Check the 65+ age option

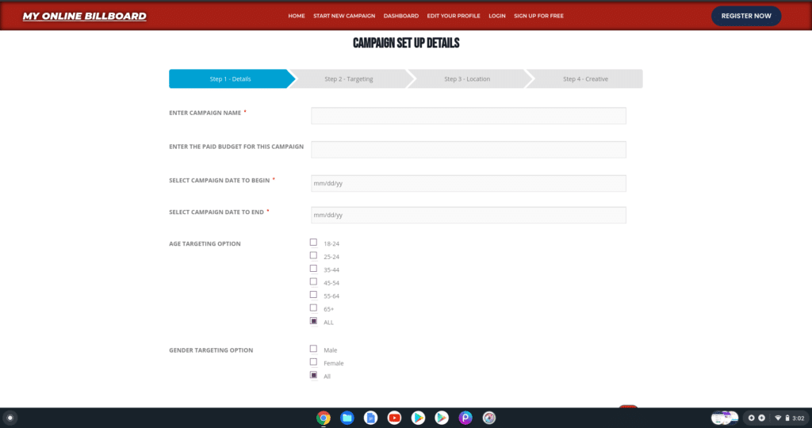(313, 308)
